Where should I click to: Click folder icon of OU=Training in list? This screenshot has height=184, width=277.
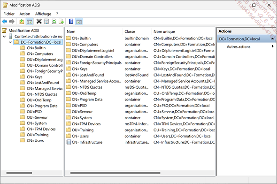69,130
